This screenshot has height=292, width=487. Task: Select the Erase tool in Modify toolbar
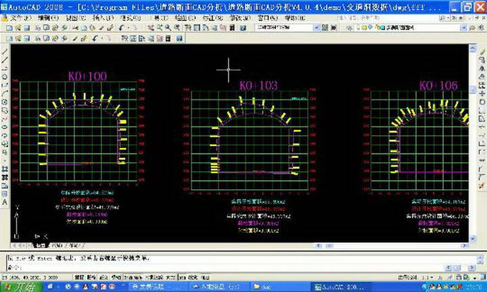tap(482, 52)
